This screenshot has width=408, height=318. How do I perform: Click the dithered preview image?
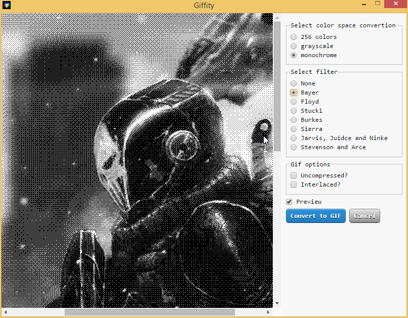click(137, 160)
